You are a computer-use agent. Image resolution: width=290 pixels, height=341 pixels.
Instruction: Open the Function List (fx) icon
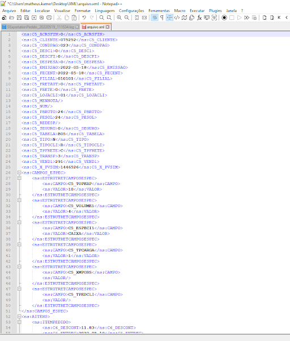pyautogui.click(x=199, y=18)
